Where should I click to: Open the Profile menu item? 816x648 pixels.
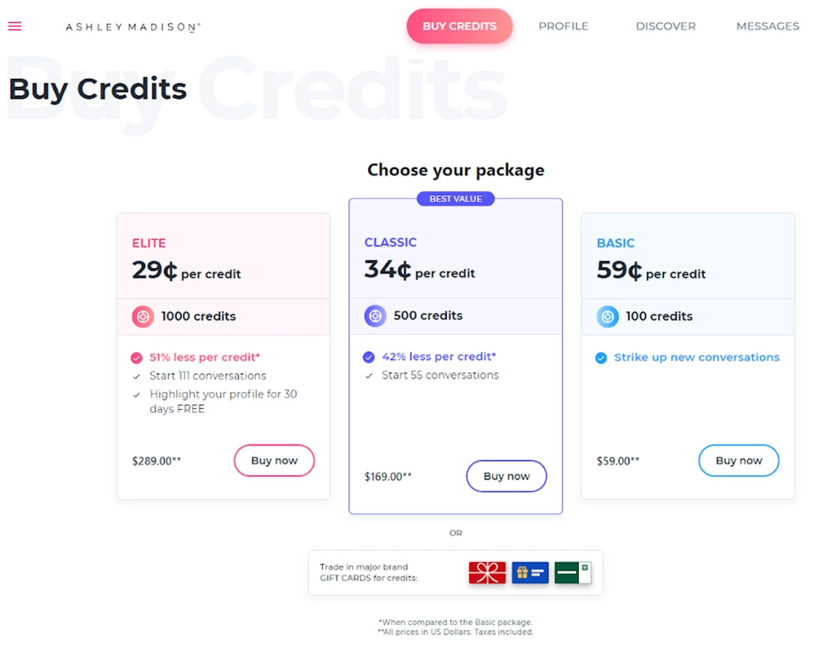tap(564, 26)
